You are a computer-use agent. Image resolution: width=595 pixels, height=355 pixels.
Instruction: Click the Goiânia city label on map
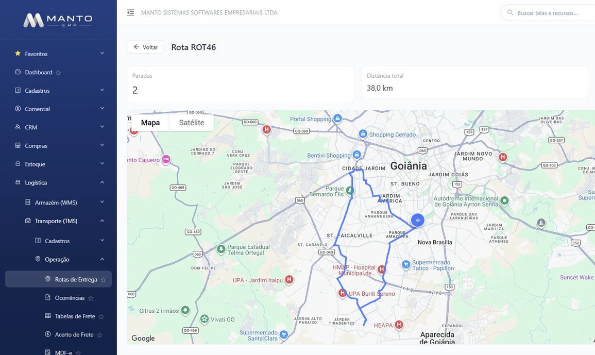pos(409,166)
